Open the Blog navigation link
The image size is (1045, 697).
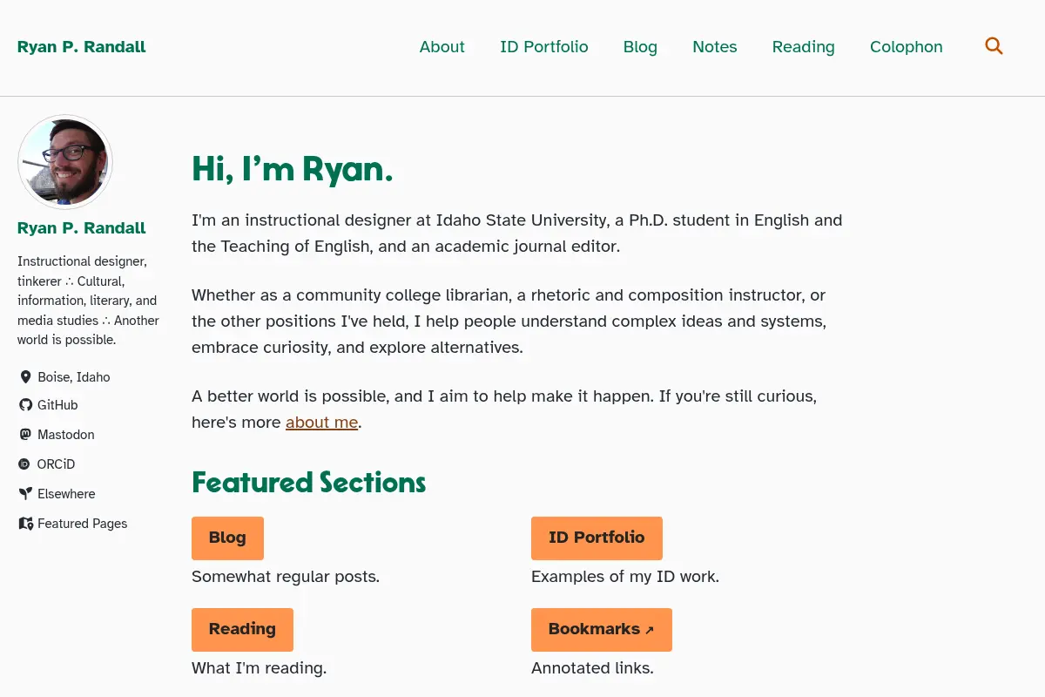click(x=640, y=47)
